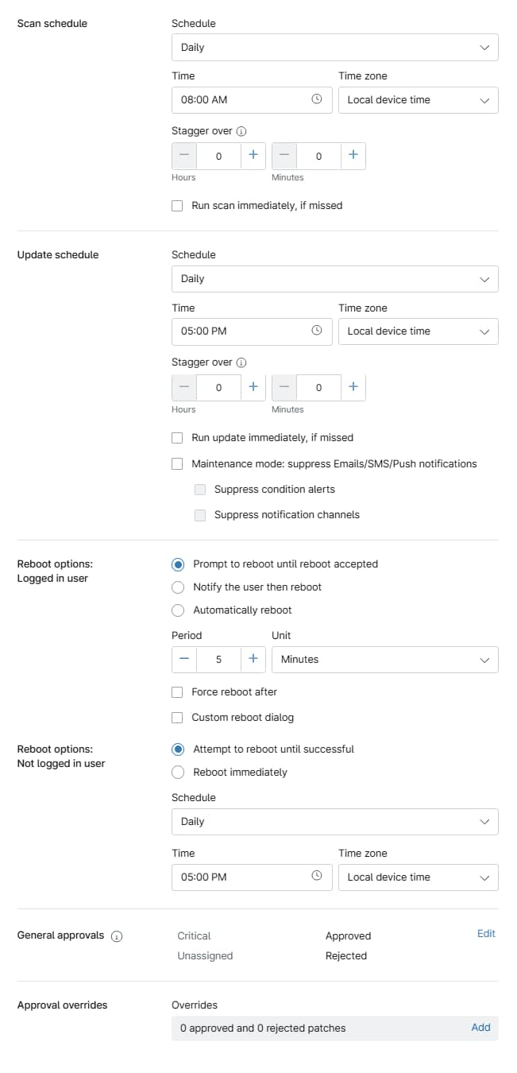The width and height of the screenshot is (517, 1073).
Task: Tick the Force reboot after checkbox
Action: (177, 692)
